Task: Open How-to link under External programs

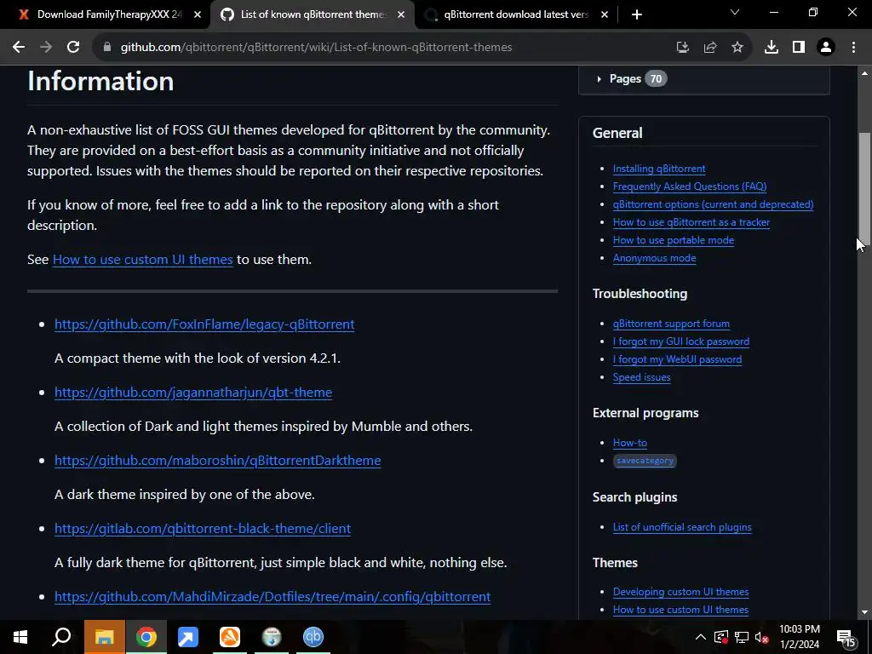Action: click(x=630, y=443)
